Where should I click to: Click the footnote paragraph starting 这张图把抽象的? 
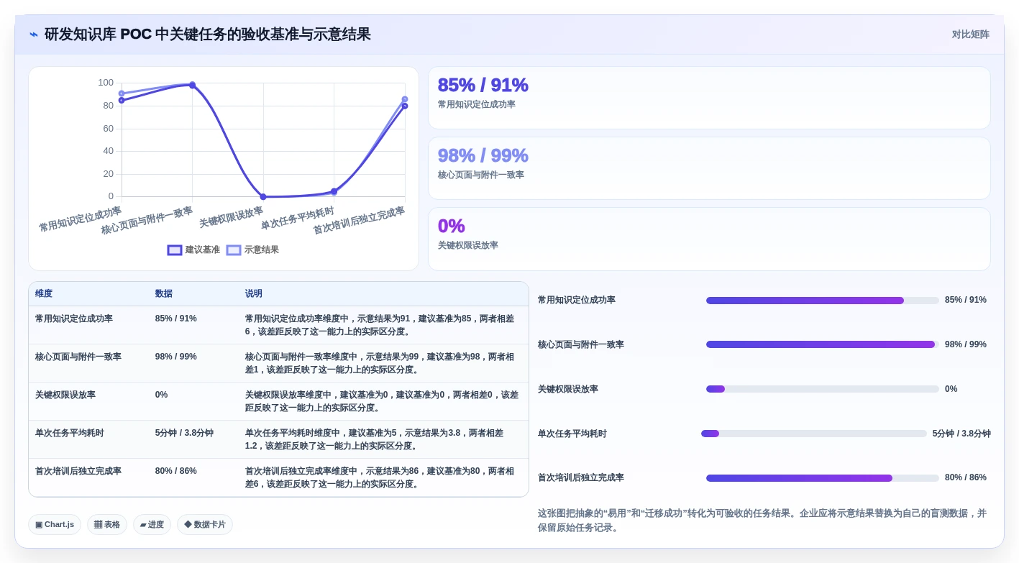[x=762, y=521]
